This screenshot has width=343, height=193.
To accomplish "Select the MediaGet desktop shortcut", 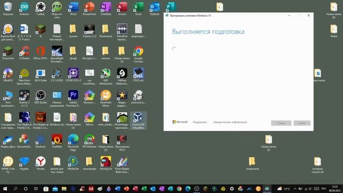I will point(73,163).
